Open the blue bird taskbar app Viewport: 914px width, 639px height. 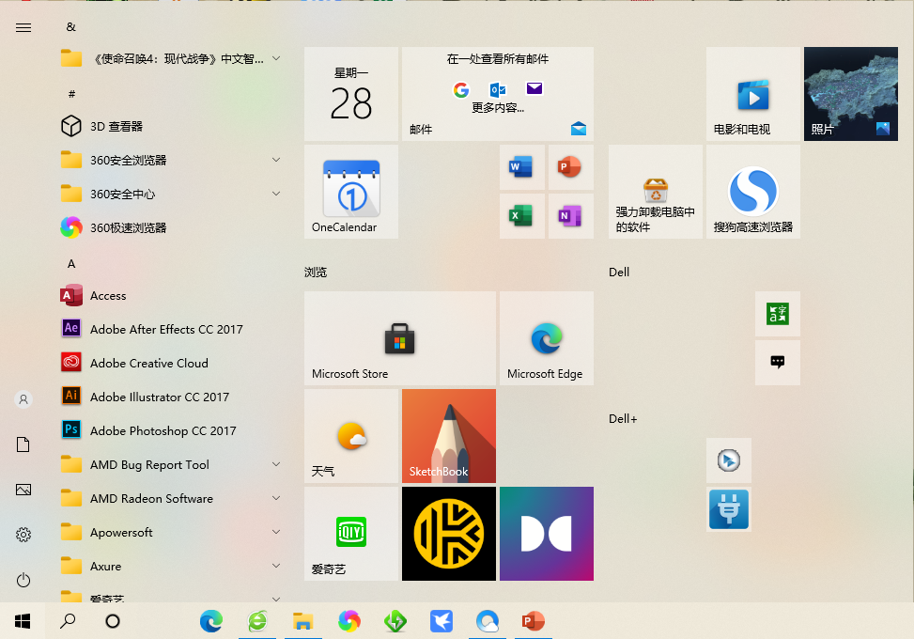click(x=442, y=621)
